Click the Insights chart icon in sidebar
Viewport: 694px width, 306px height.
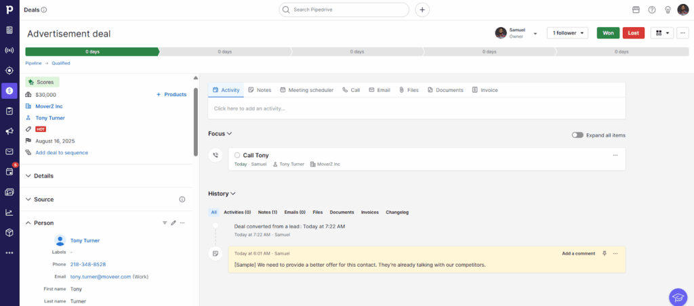coord(9,212)
